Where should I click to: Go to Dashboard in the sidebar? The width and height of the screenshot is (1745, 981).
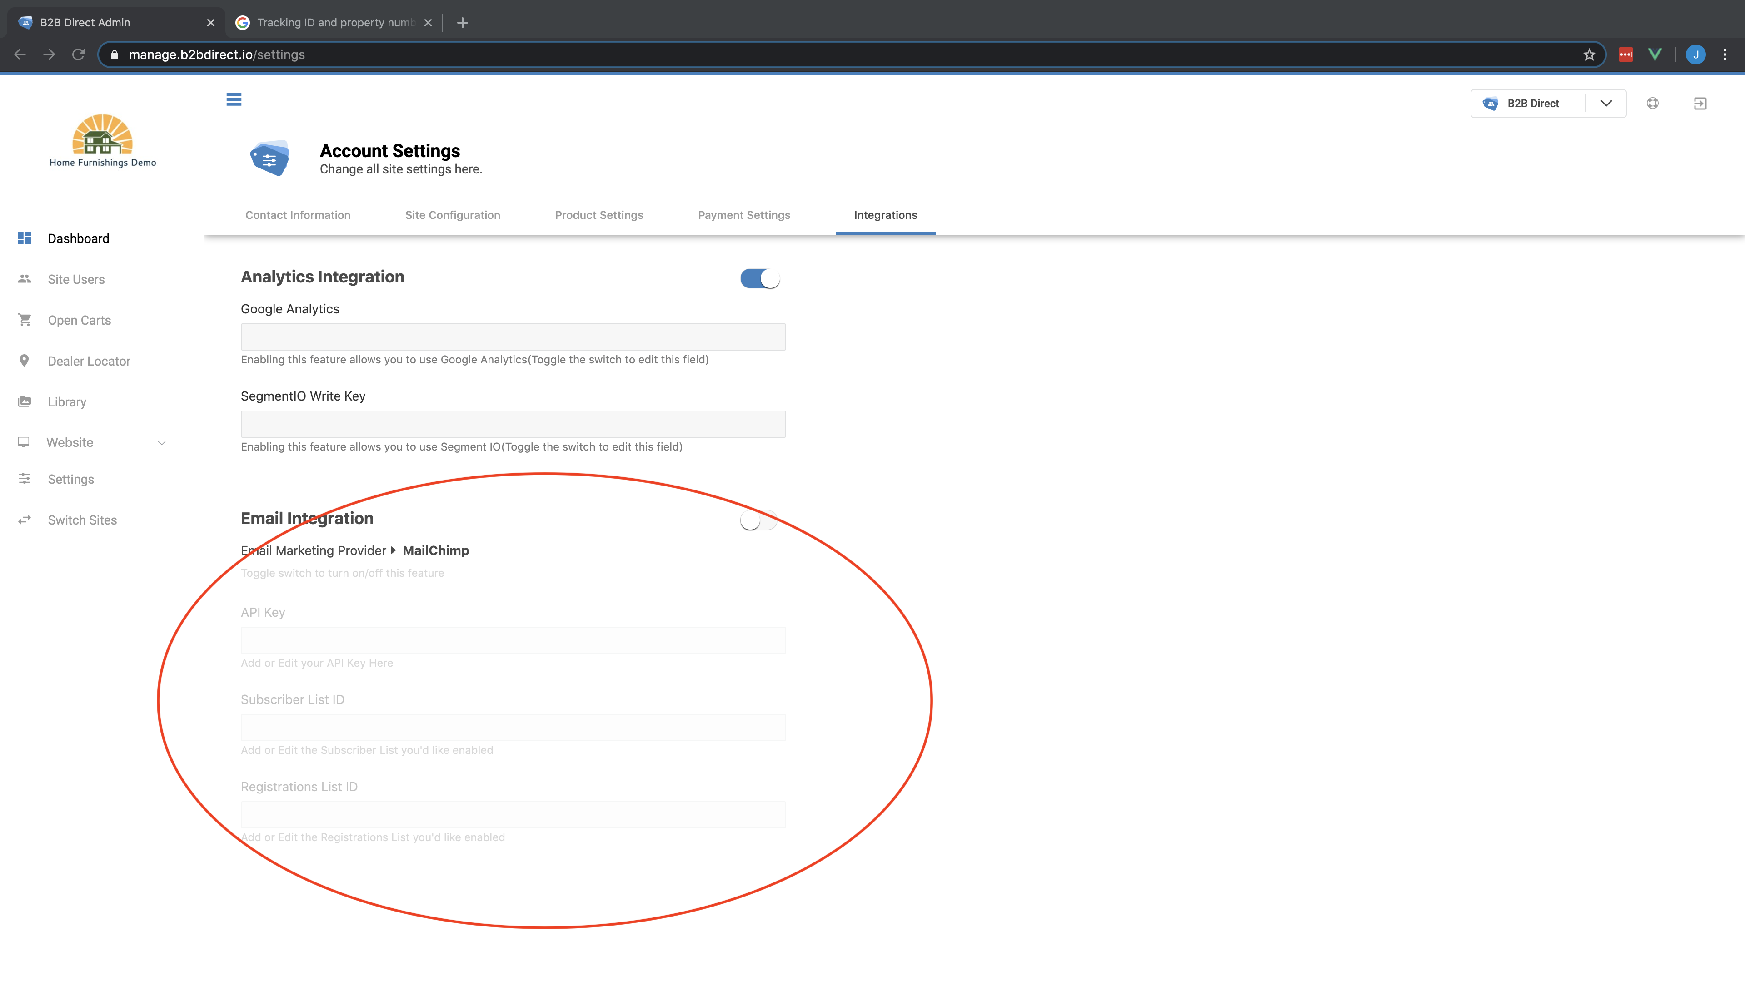[x=78, y=238]
